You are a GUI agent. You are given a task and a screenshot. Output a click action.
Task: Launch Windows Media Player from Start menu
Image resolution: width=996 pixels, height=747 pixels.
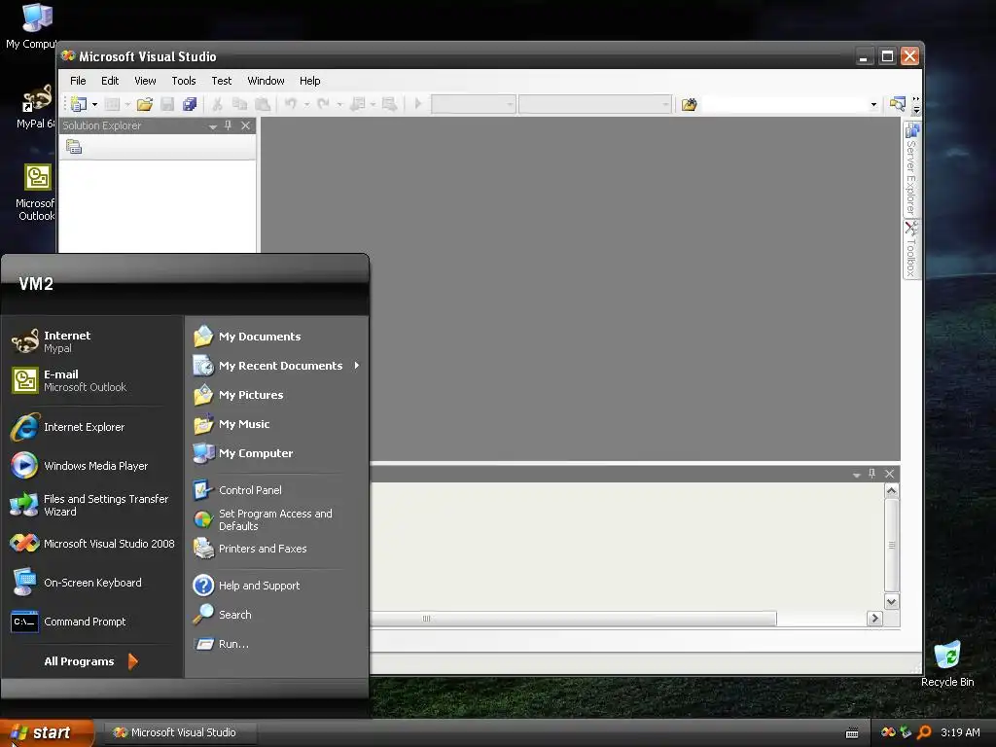click(x=92, y=466)
